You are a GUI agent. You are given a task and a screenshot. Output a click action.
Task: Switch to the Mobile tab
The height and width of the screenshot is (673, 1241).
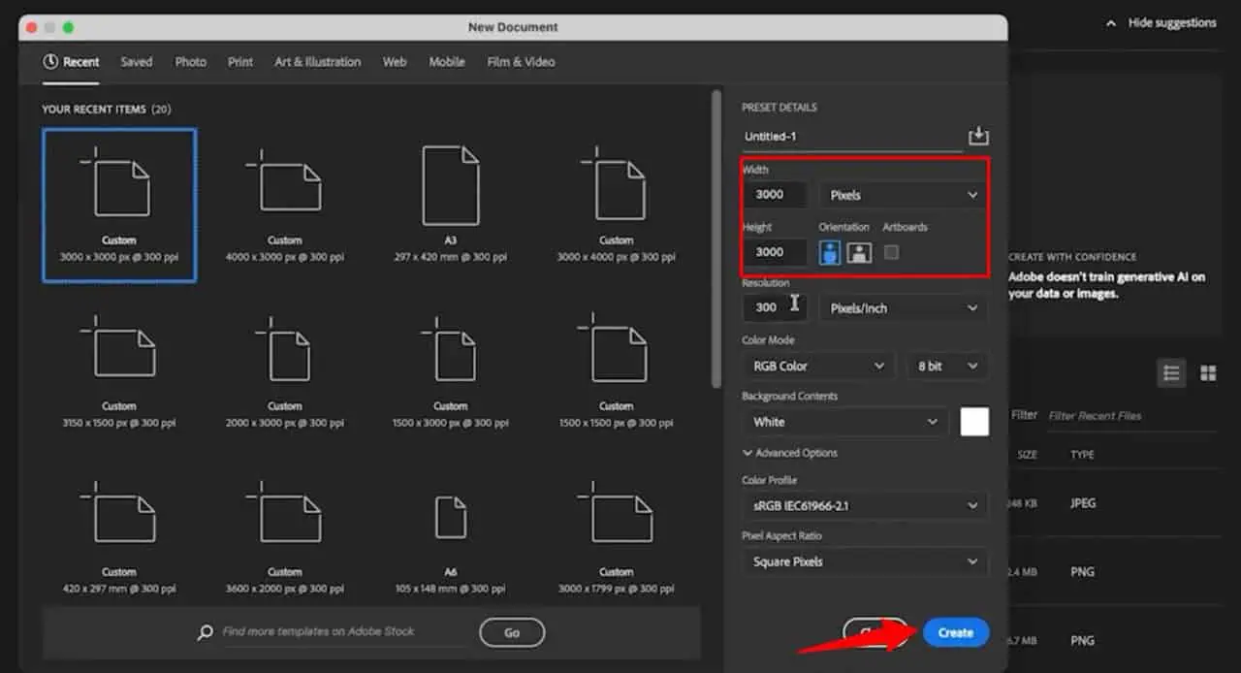point(447,61)
